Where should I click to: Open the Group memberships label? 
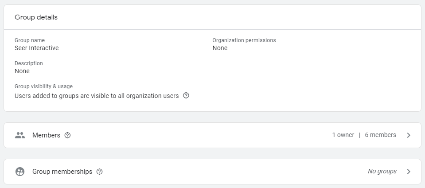pyautogui.click(x=62, y=172)
